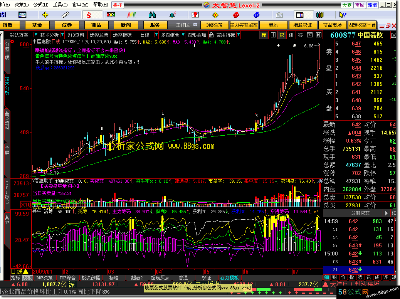Click the red gear icon at chart corner
400x299 pixels.
12,41
